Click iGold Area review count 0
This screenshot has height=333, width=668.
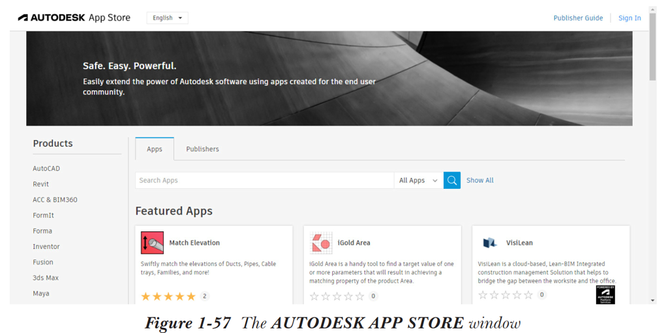(x=373, y=297)
